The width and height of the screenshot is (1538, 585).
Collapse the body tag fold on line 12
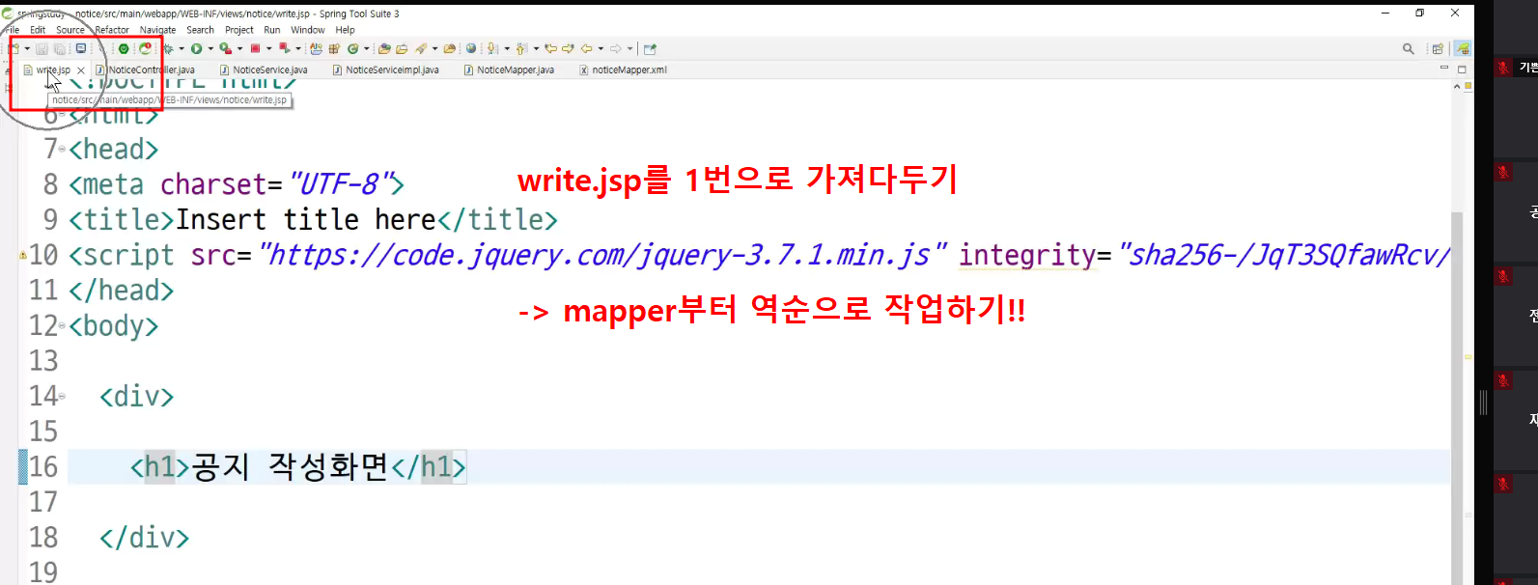tap(63, 326)
